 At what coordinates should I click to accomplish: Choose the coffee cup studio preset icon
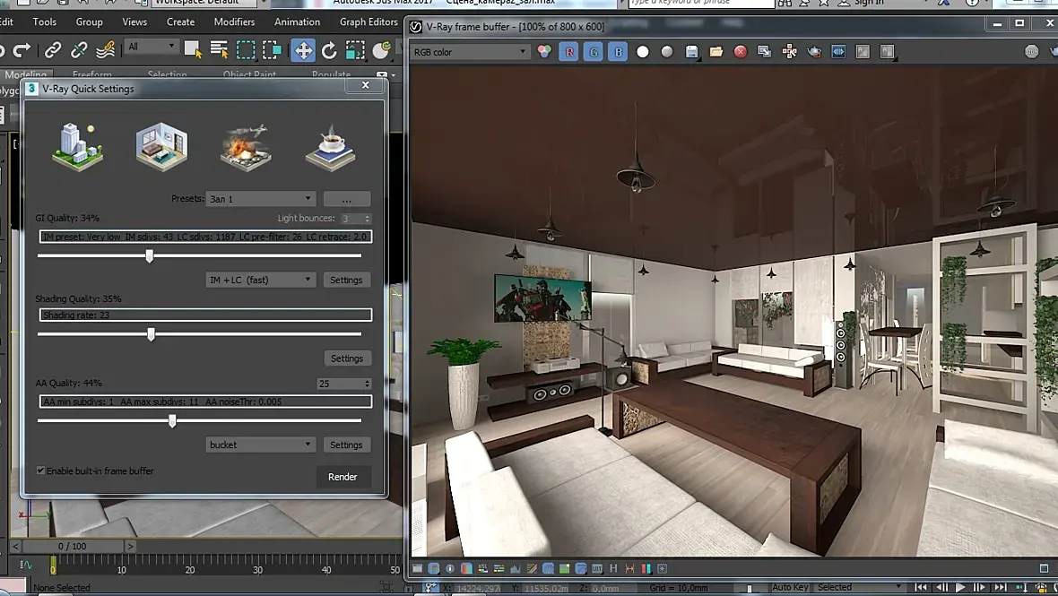click(330, 146)
